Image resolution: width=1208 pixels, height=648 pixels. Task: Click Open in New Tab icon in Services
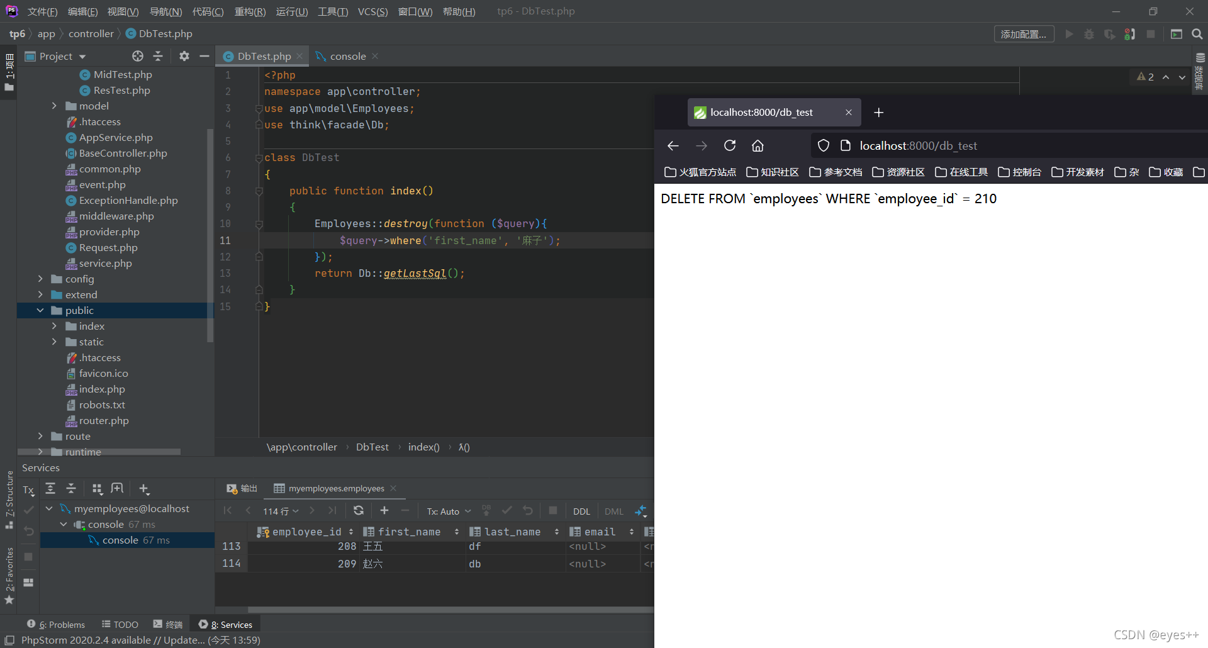117,488
